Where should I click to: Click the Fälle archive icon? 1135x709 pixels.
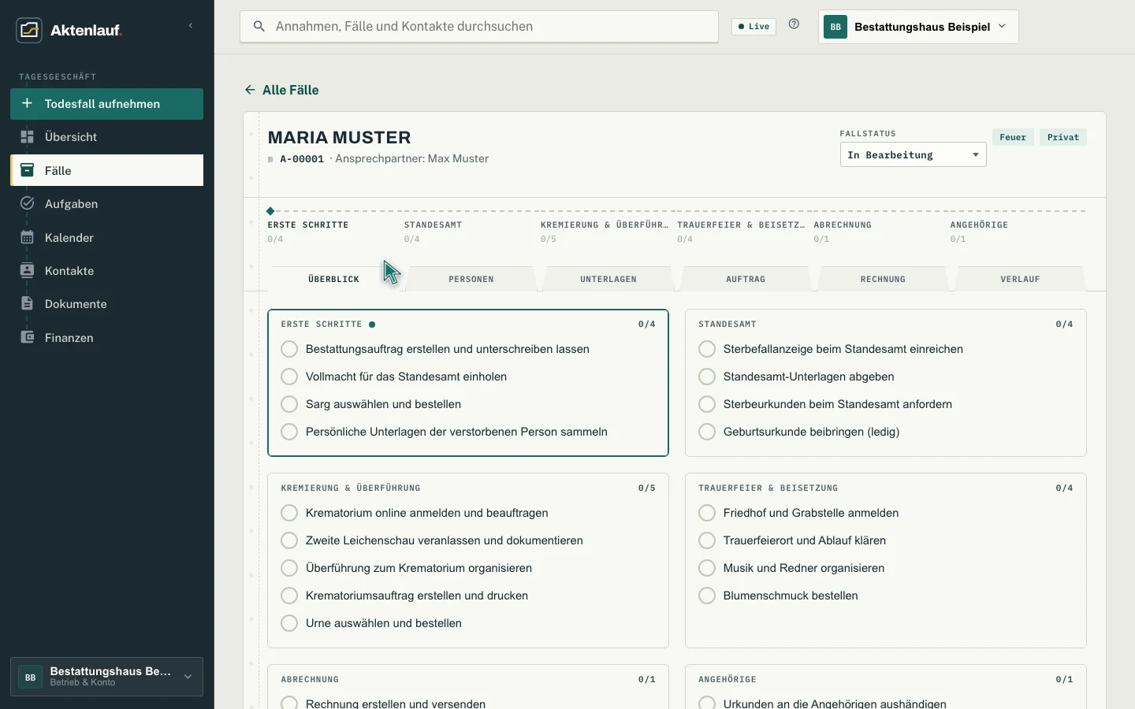pos(27,170)
